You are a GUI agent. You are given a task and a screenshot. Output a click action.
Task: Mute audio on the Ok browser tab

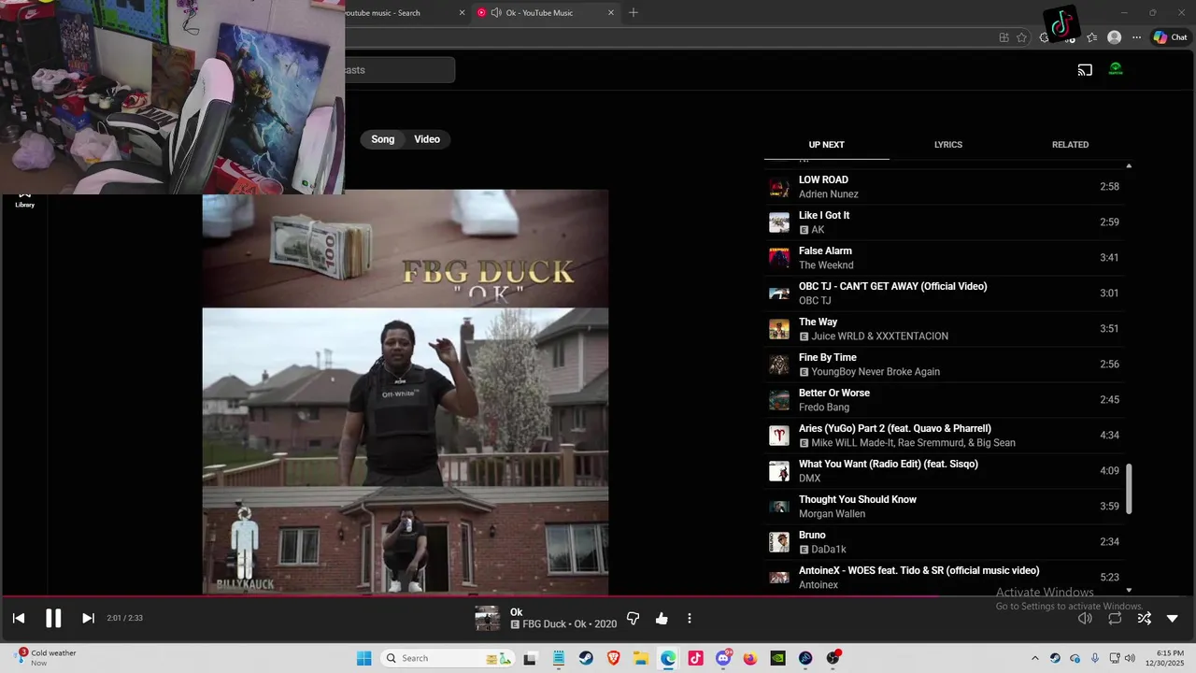[496, 13]
